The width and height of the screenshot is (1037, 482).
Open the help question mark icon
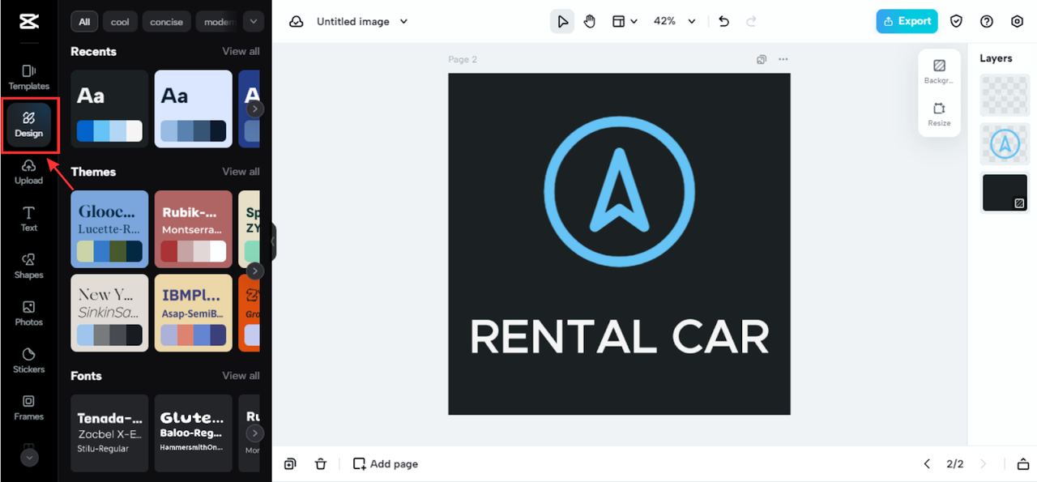pyautogui.click(x=987, y=22)
